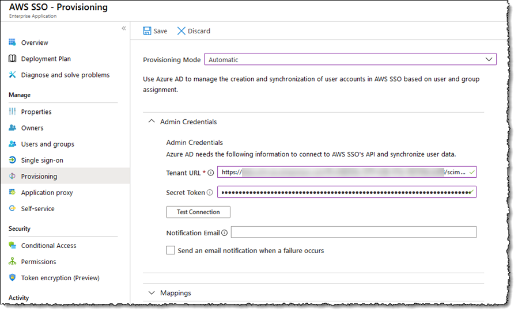Open Conditional Access settings
518x313 pixels.
[x=48, y=245]
